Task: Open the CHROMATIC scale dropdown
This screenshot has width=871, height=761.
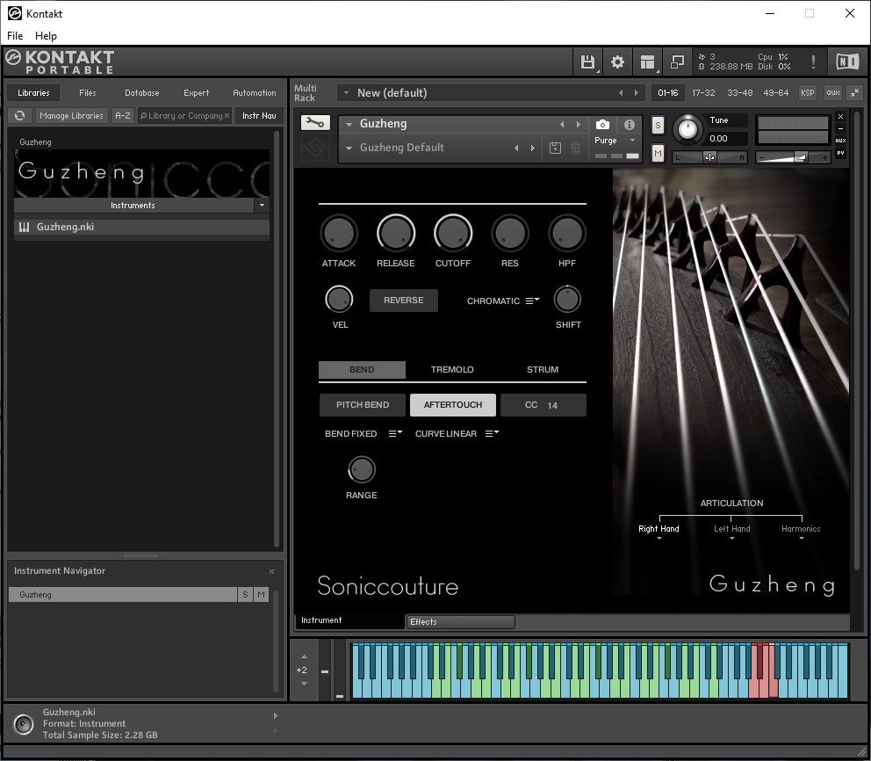Action: tap(503, 301)
